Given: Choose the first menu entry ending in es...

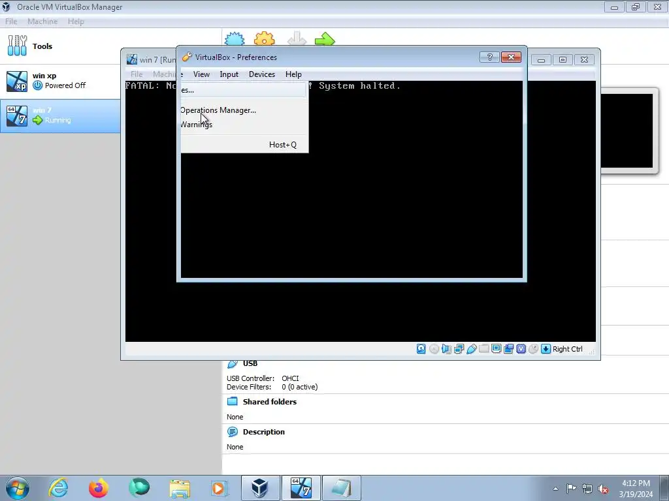Looking at the screenshot, I should tap(243, 90).
